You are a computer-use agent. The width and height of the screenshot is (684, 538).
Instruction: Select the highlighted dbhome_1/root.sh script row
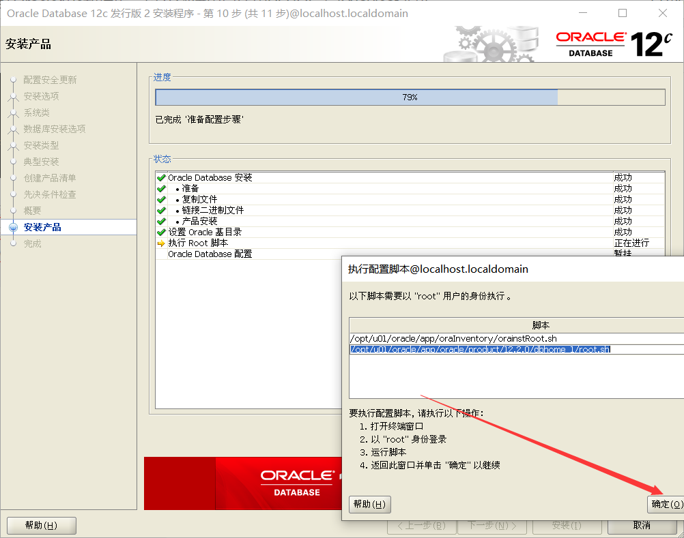[517, 349]
